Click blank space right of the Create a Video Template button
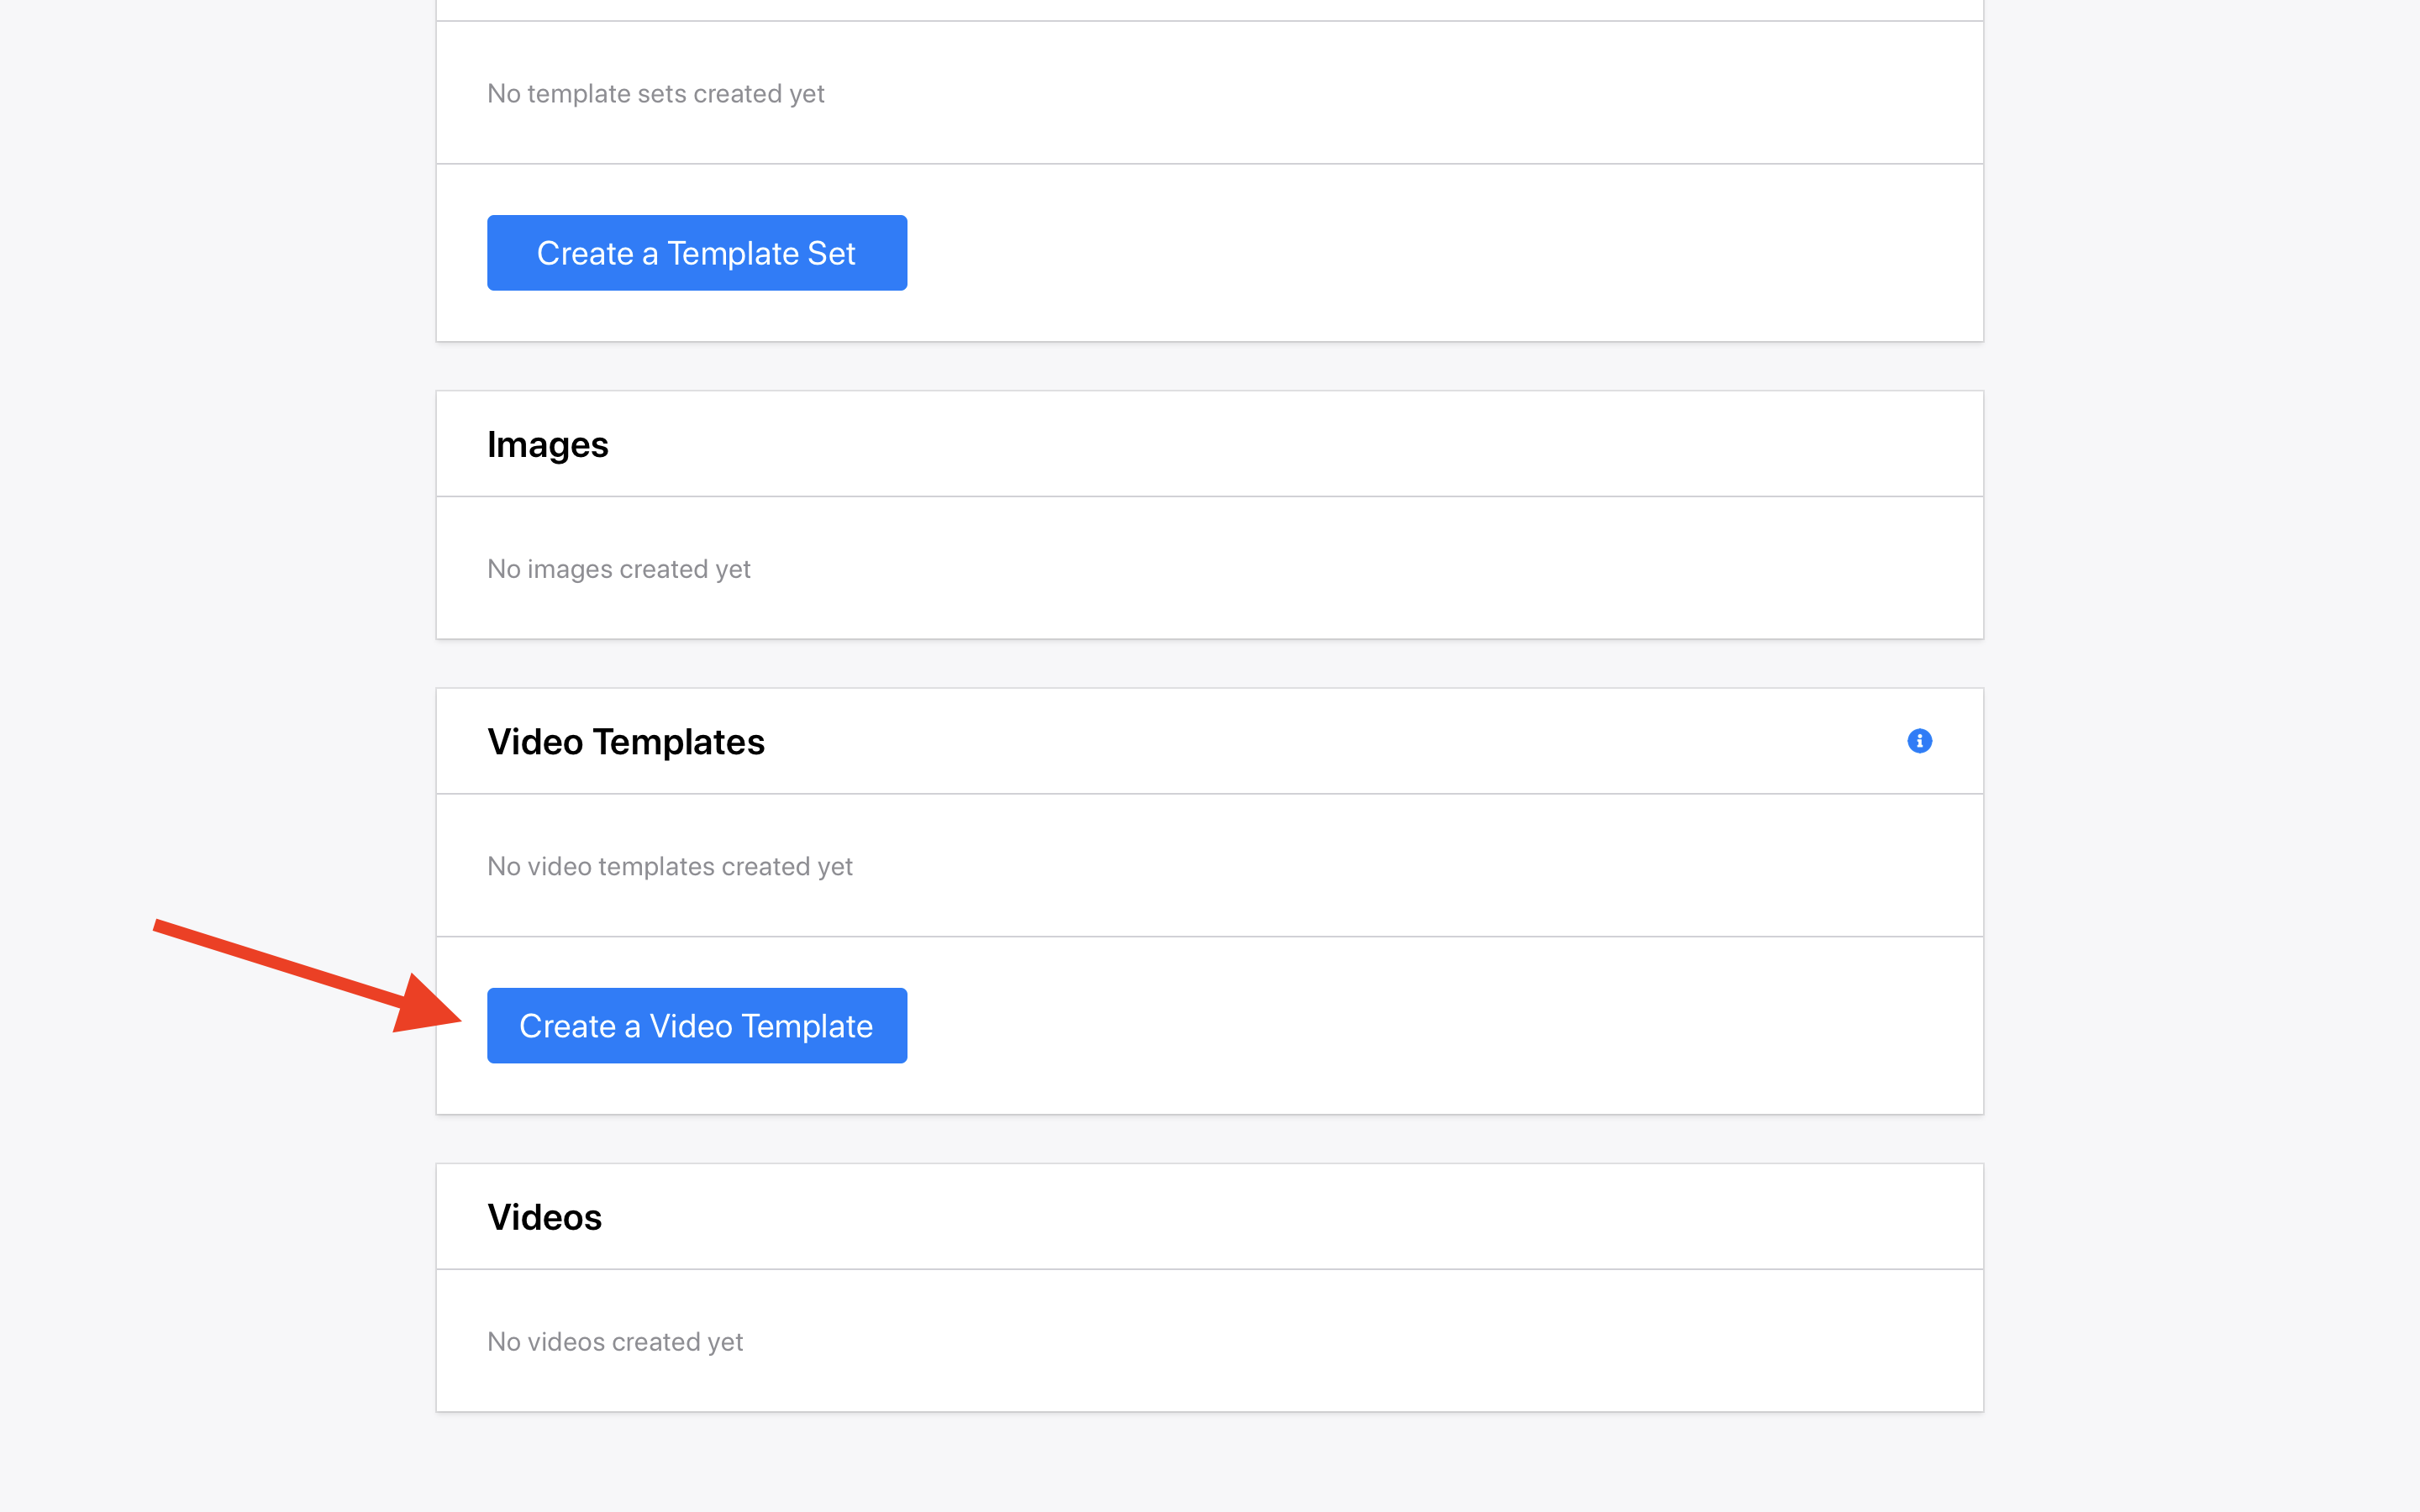This screenshot has height=1512, width=2420. click(x=1400, y=1026)
